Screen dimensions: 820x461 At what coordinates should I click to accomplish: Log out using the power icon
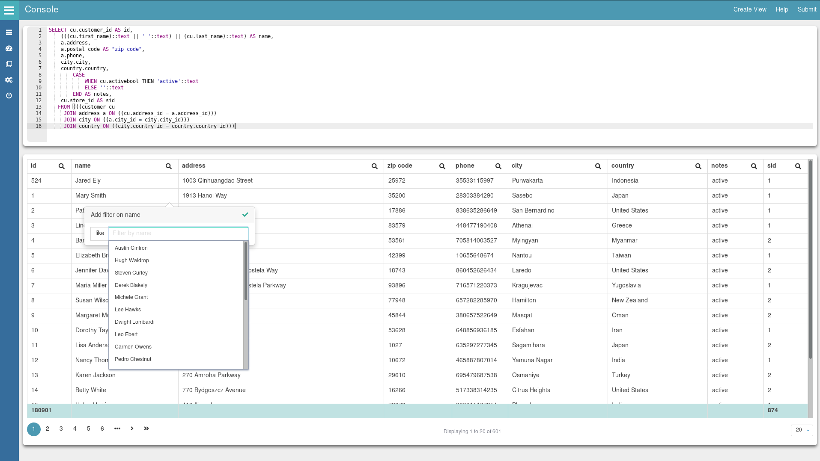point(9,96)
